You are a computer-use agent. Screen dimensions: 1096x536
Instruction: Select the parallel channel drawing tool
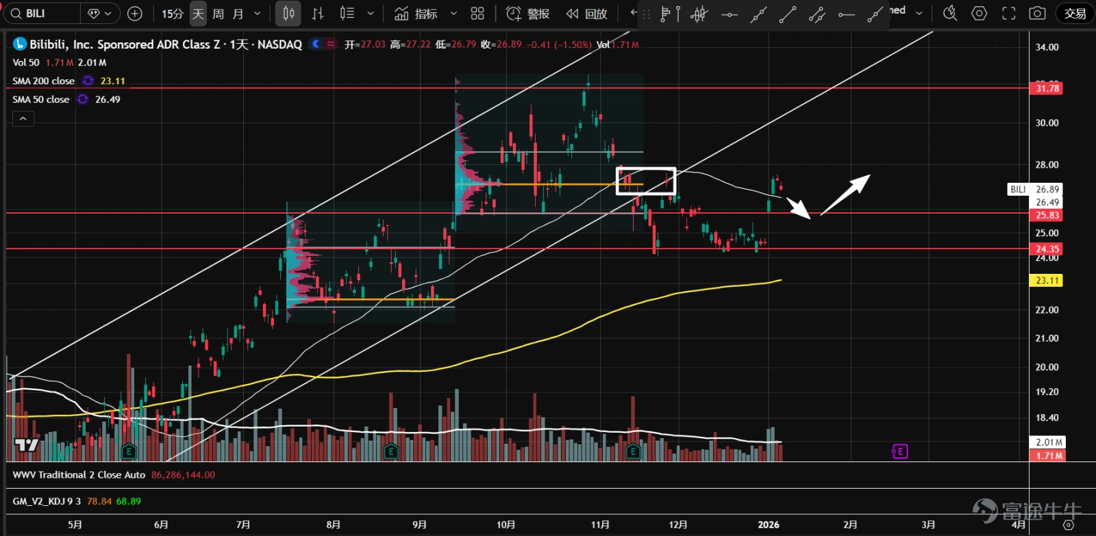tap(817, 14)
